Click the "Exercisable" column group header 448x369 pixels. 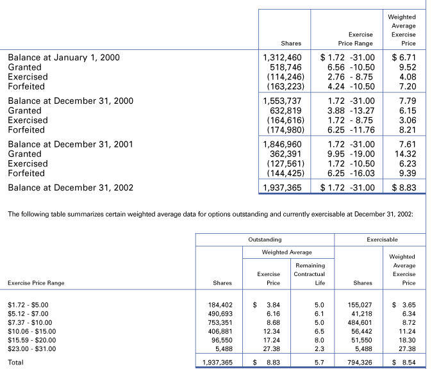pyautogui.click(x=383, y=240)
